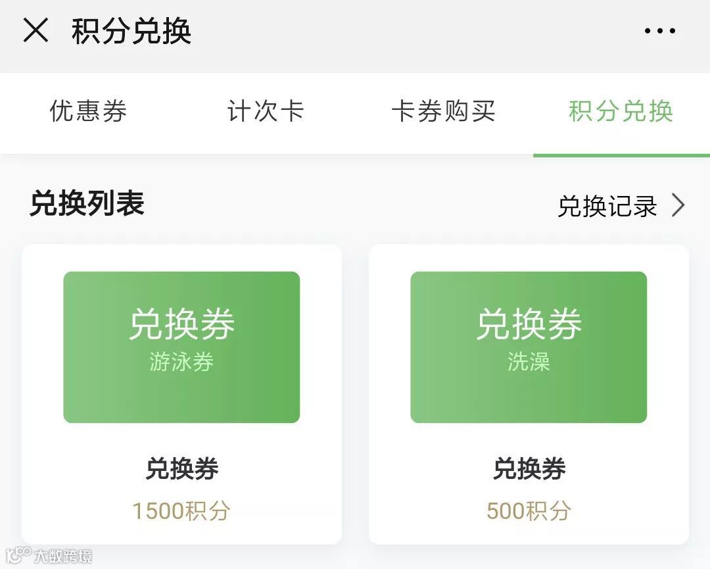Select the 1500积分 price label

tap(181, 511)
